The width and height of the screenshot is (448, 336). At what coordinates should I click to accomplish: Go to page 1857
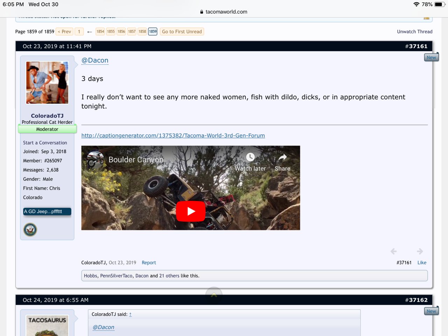(x=132, y=31)
